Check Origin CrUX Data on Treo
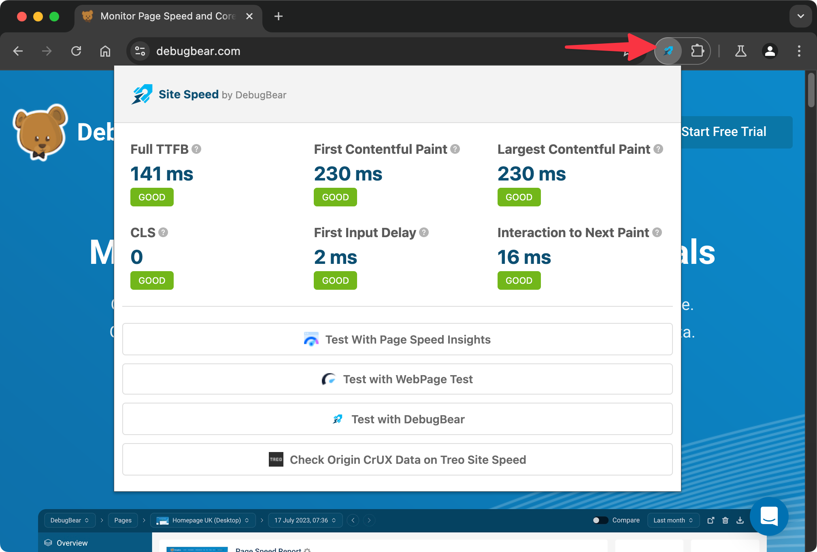The image size is (817, 552). 397,459
